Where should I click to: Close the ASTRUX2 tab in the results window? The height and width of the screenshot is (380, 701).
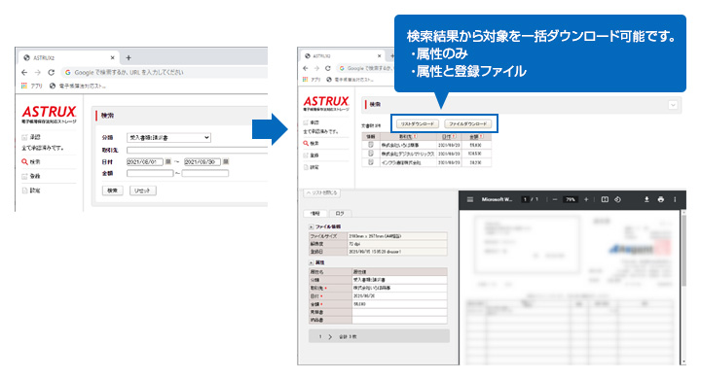(379, 56)
